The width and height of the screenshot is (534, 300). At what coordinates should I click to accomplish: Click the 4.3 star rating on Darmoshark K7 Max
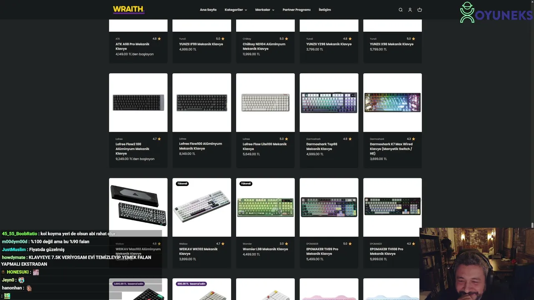coord(411,139)
